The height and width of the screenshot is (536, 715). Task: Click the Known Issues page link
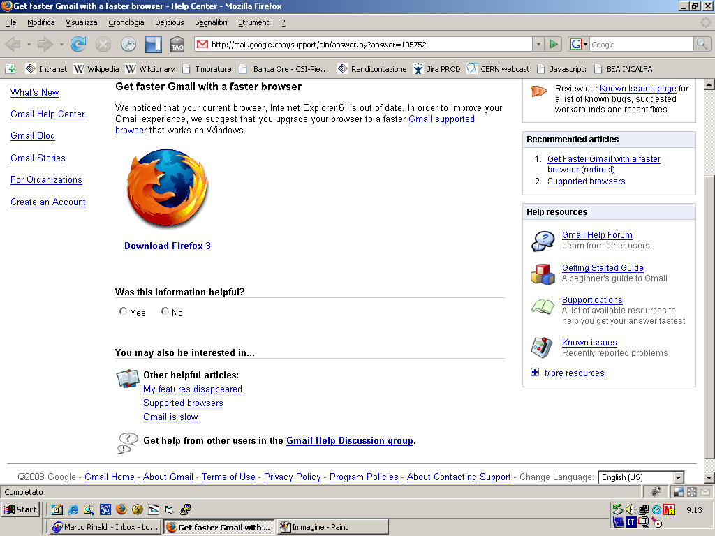[637, 89]
